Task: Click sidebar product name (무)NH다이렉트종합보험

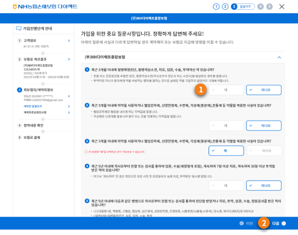Action: (x=38, y=65)
